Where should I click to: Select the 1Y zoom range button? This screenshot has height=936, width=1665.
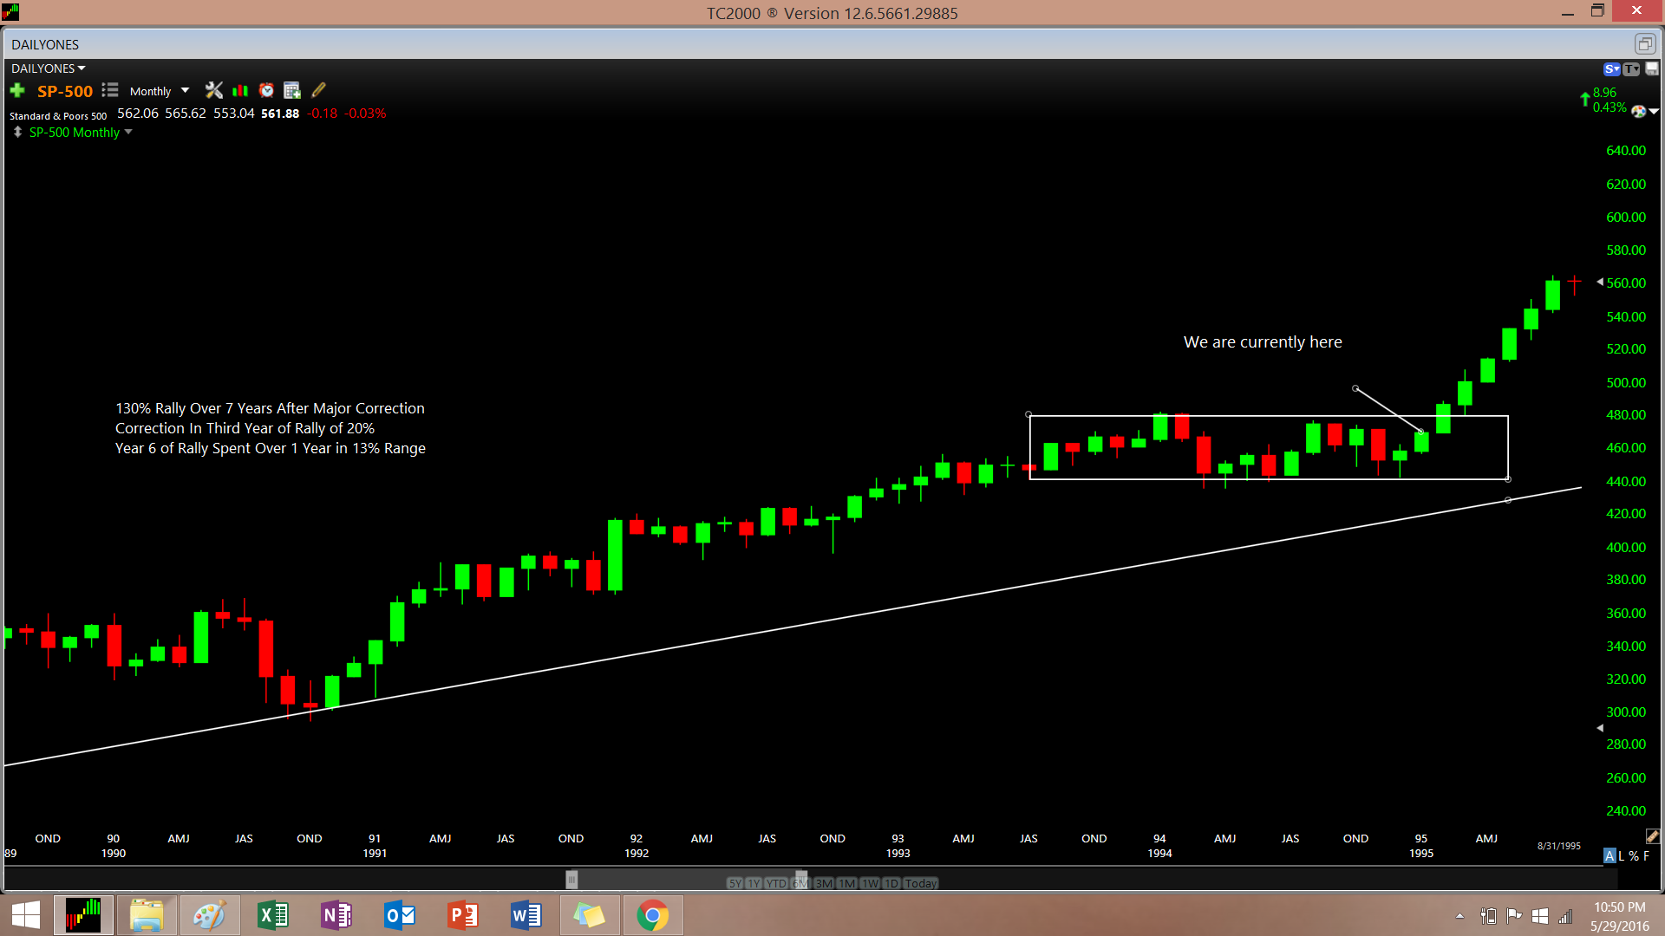[754, 883]
